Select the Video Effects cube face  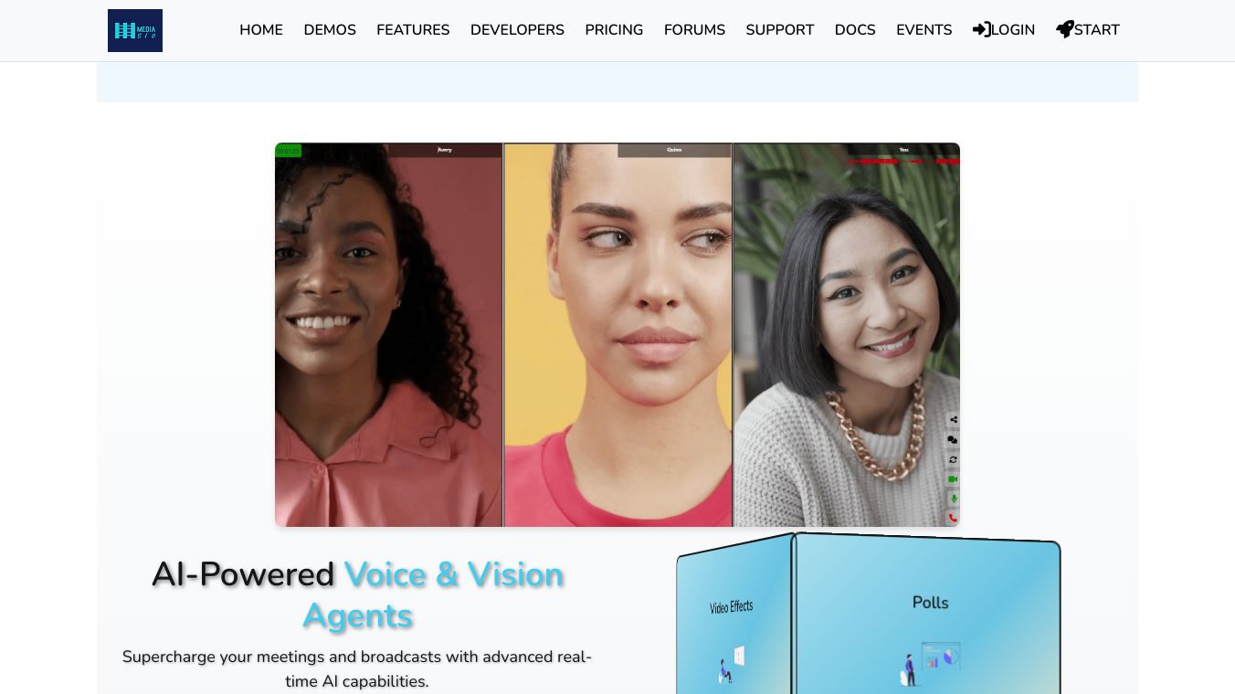tap(734, 617)
